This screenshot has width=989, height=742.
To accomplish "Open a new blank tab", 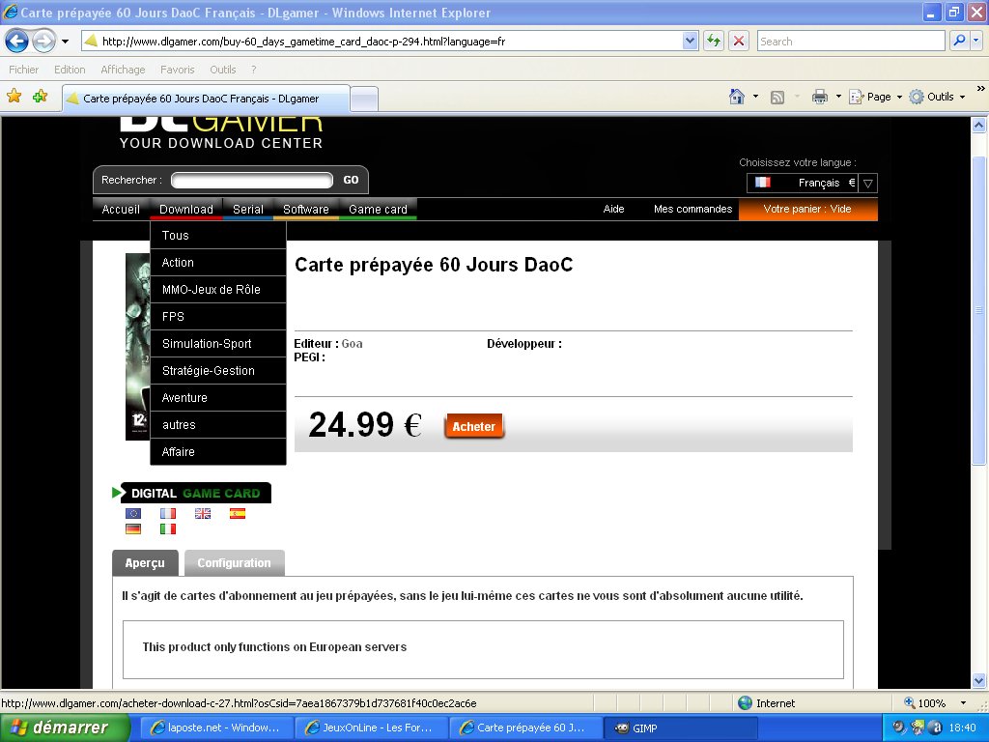I will point(364,100).
